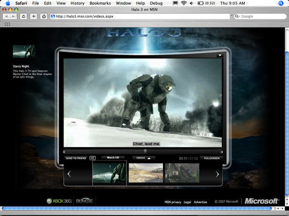Go back with Safari's back arrow

pyautogui.click(x=7, y=16)
